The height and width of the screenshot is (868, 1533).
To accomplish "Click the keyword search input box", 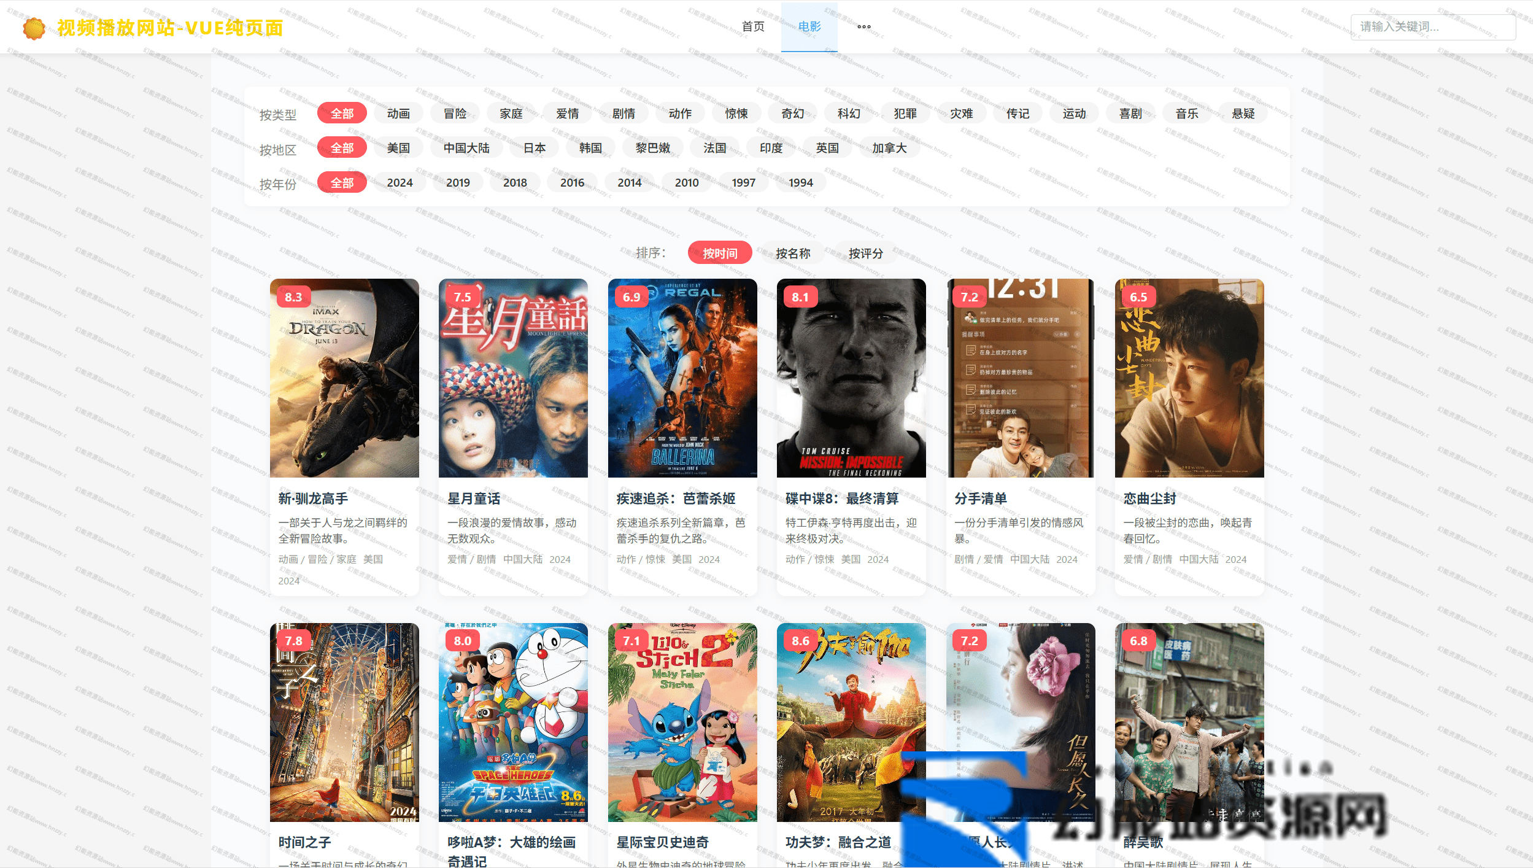I will 1432,27.
